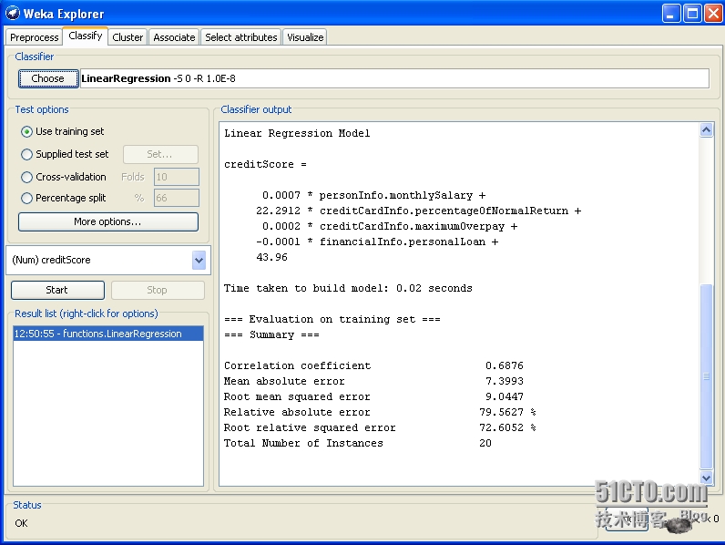The width and height of the screenshot is (725, 545).
Task: Click the financialInfo.personalLoan coefficient line
Action: pos(377,242)
